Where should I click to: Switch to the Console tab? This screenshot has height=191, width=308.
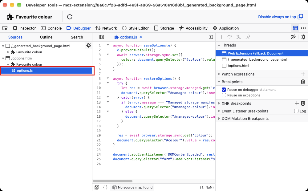click(51, 28)
